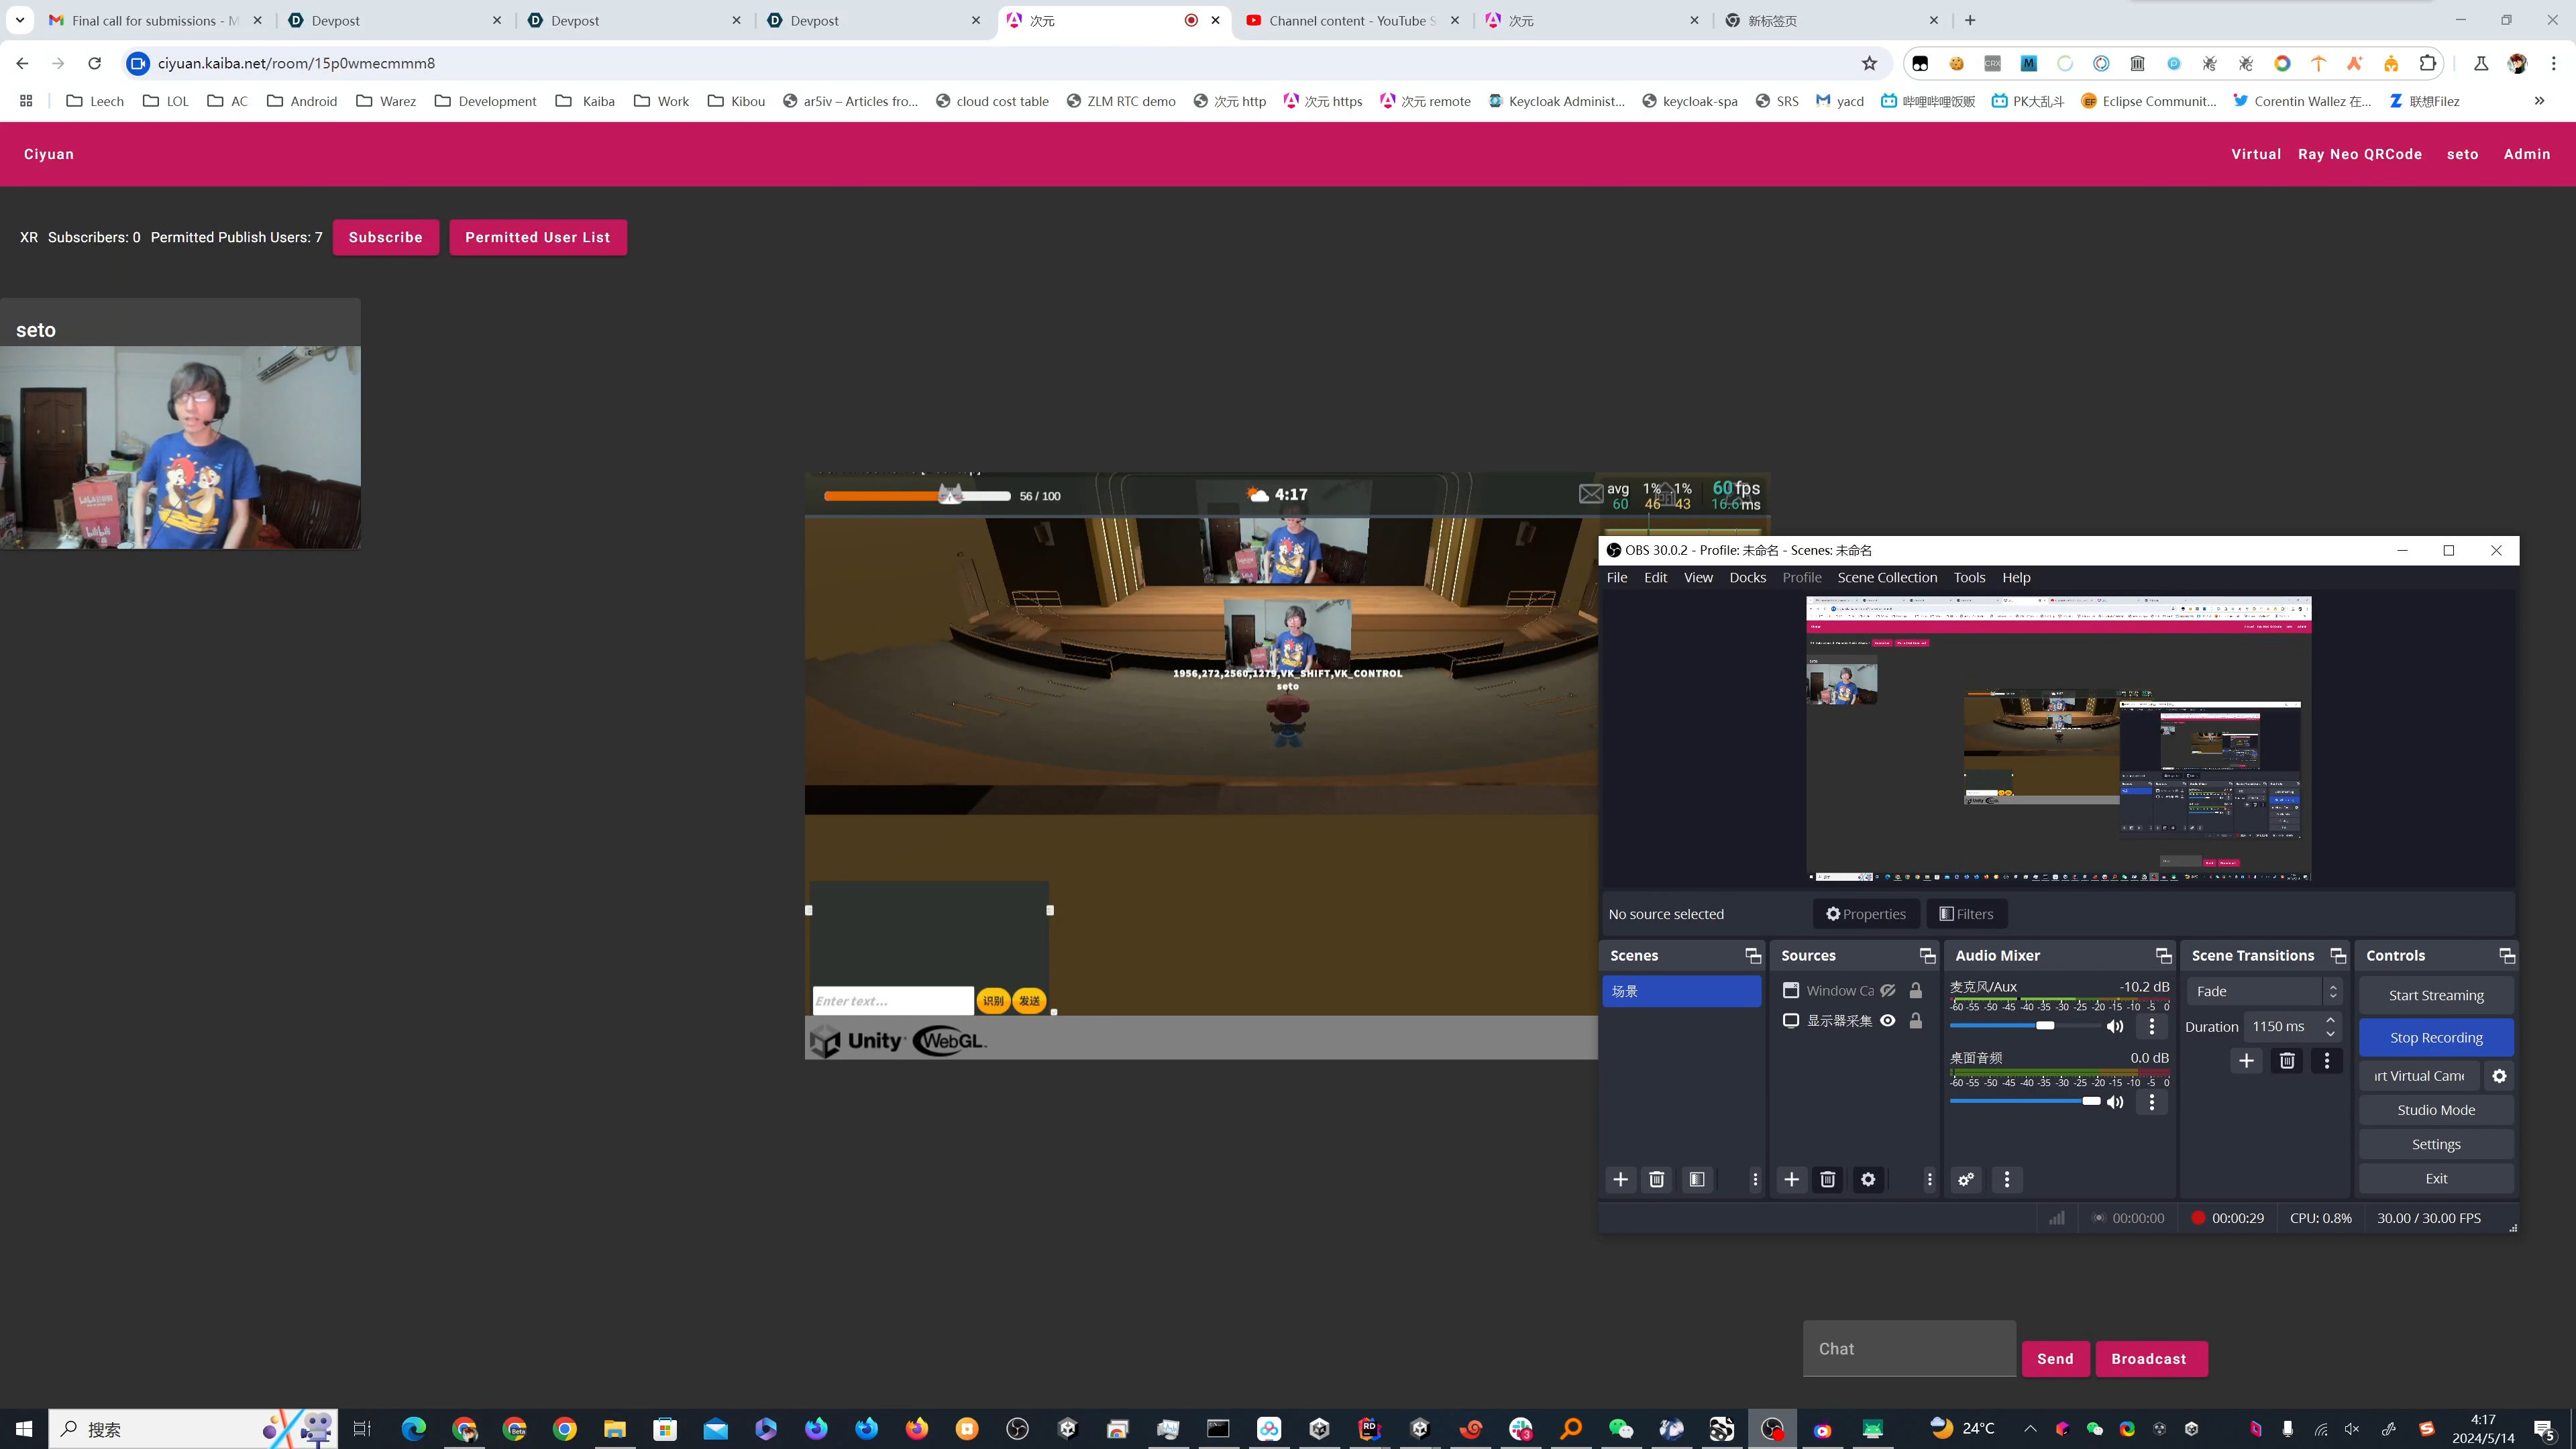Mute the 麦克风/Aux speaker icon

2115,1027
